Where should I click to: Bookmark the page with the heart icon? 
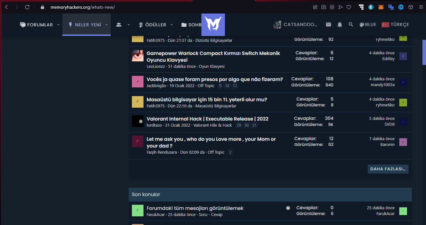[349, 7]
